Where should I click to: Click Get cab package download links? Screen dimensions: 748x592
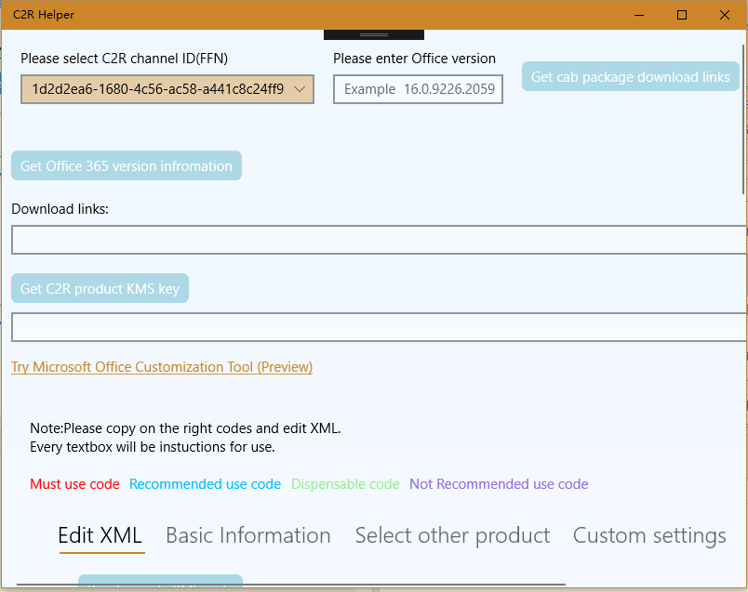[x=630, y=77]
